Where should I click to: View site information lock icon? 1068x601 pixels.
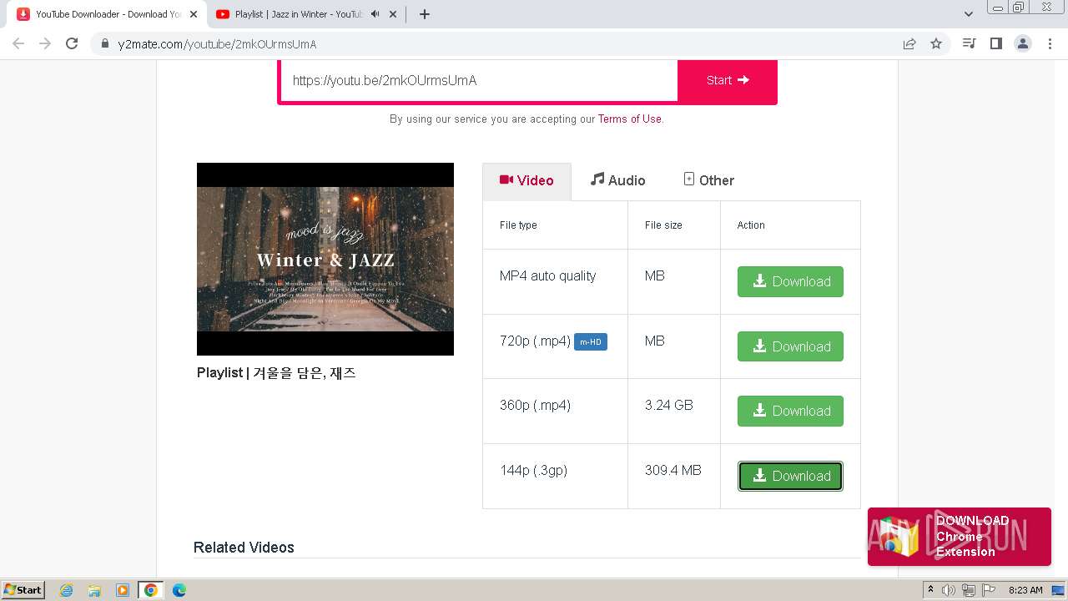(104, 44)
